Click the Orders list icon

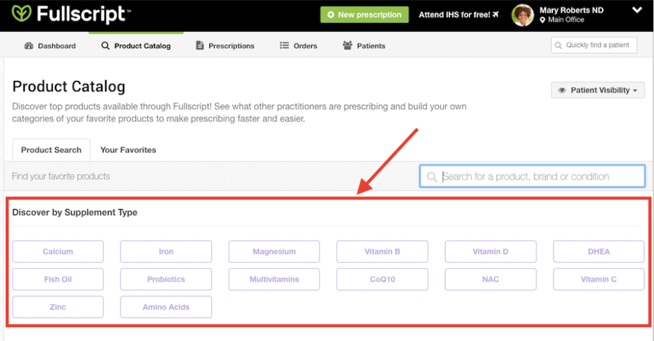pos(284,45)
